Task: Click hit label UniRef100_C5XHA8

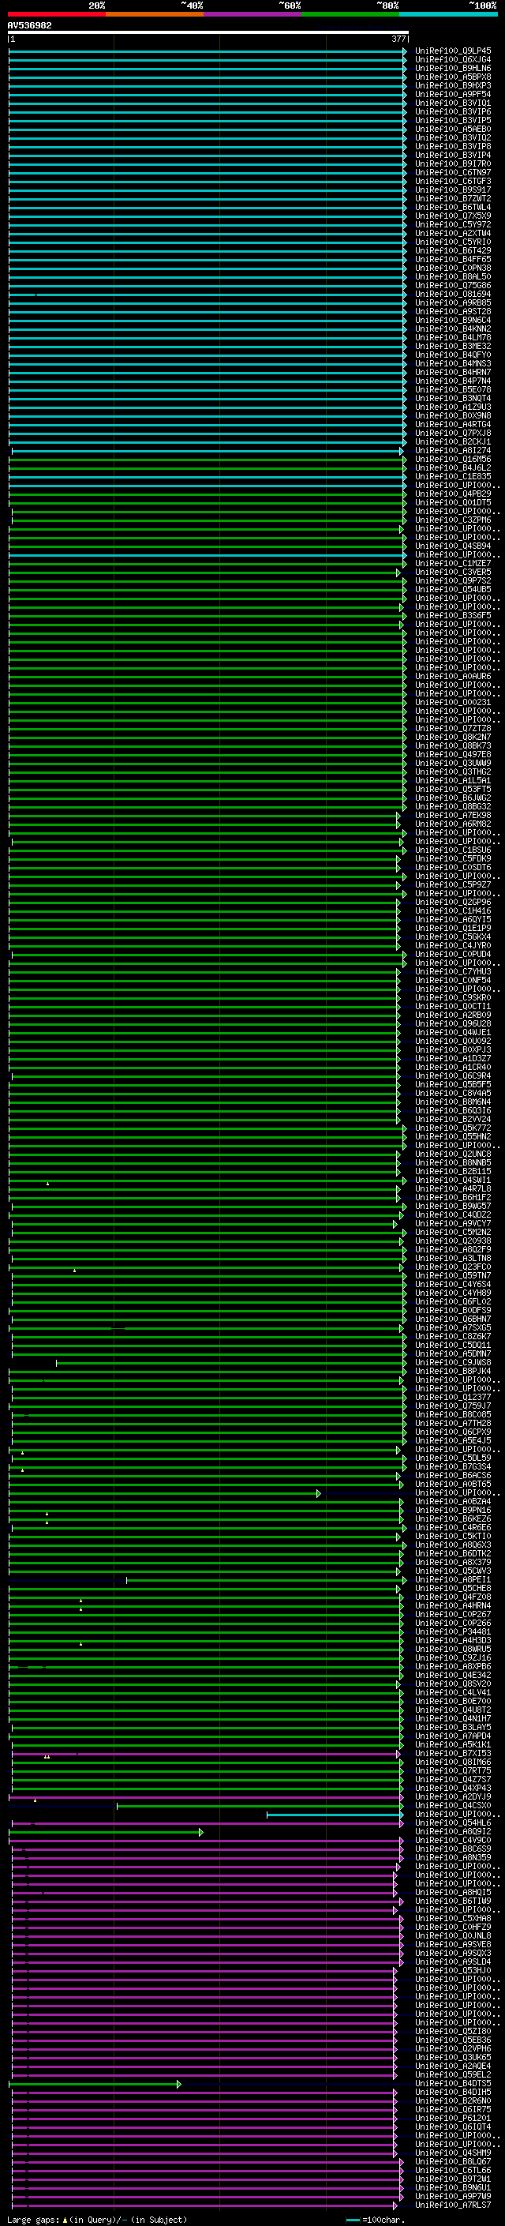Action: point(453,1918)
